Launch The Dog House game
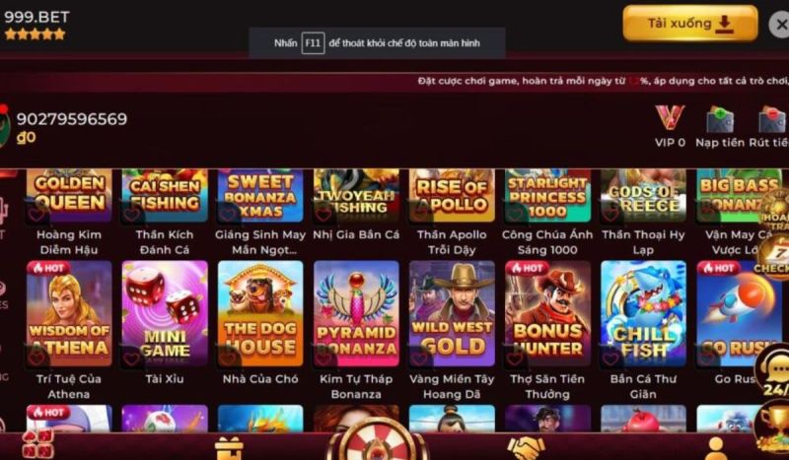This screenshot has height=460, width=789. [260, 313]
